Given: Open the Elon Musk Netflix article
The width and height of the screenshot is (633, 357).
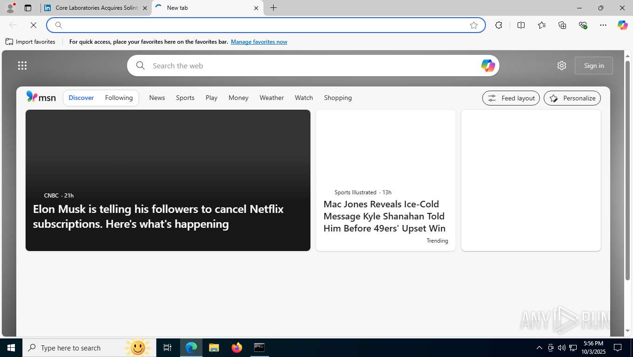Looking at the screenshot, I should [x=168, y=180].
